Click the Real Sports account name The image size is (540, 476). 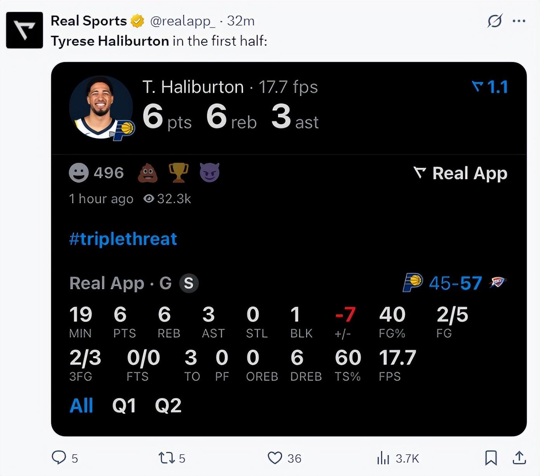[89, 21]
